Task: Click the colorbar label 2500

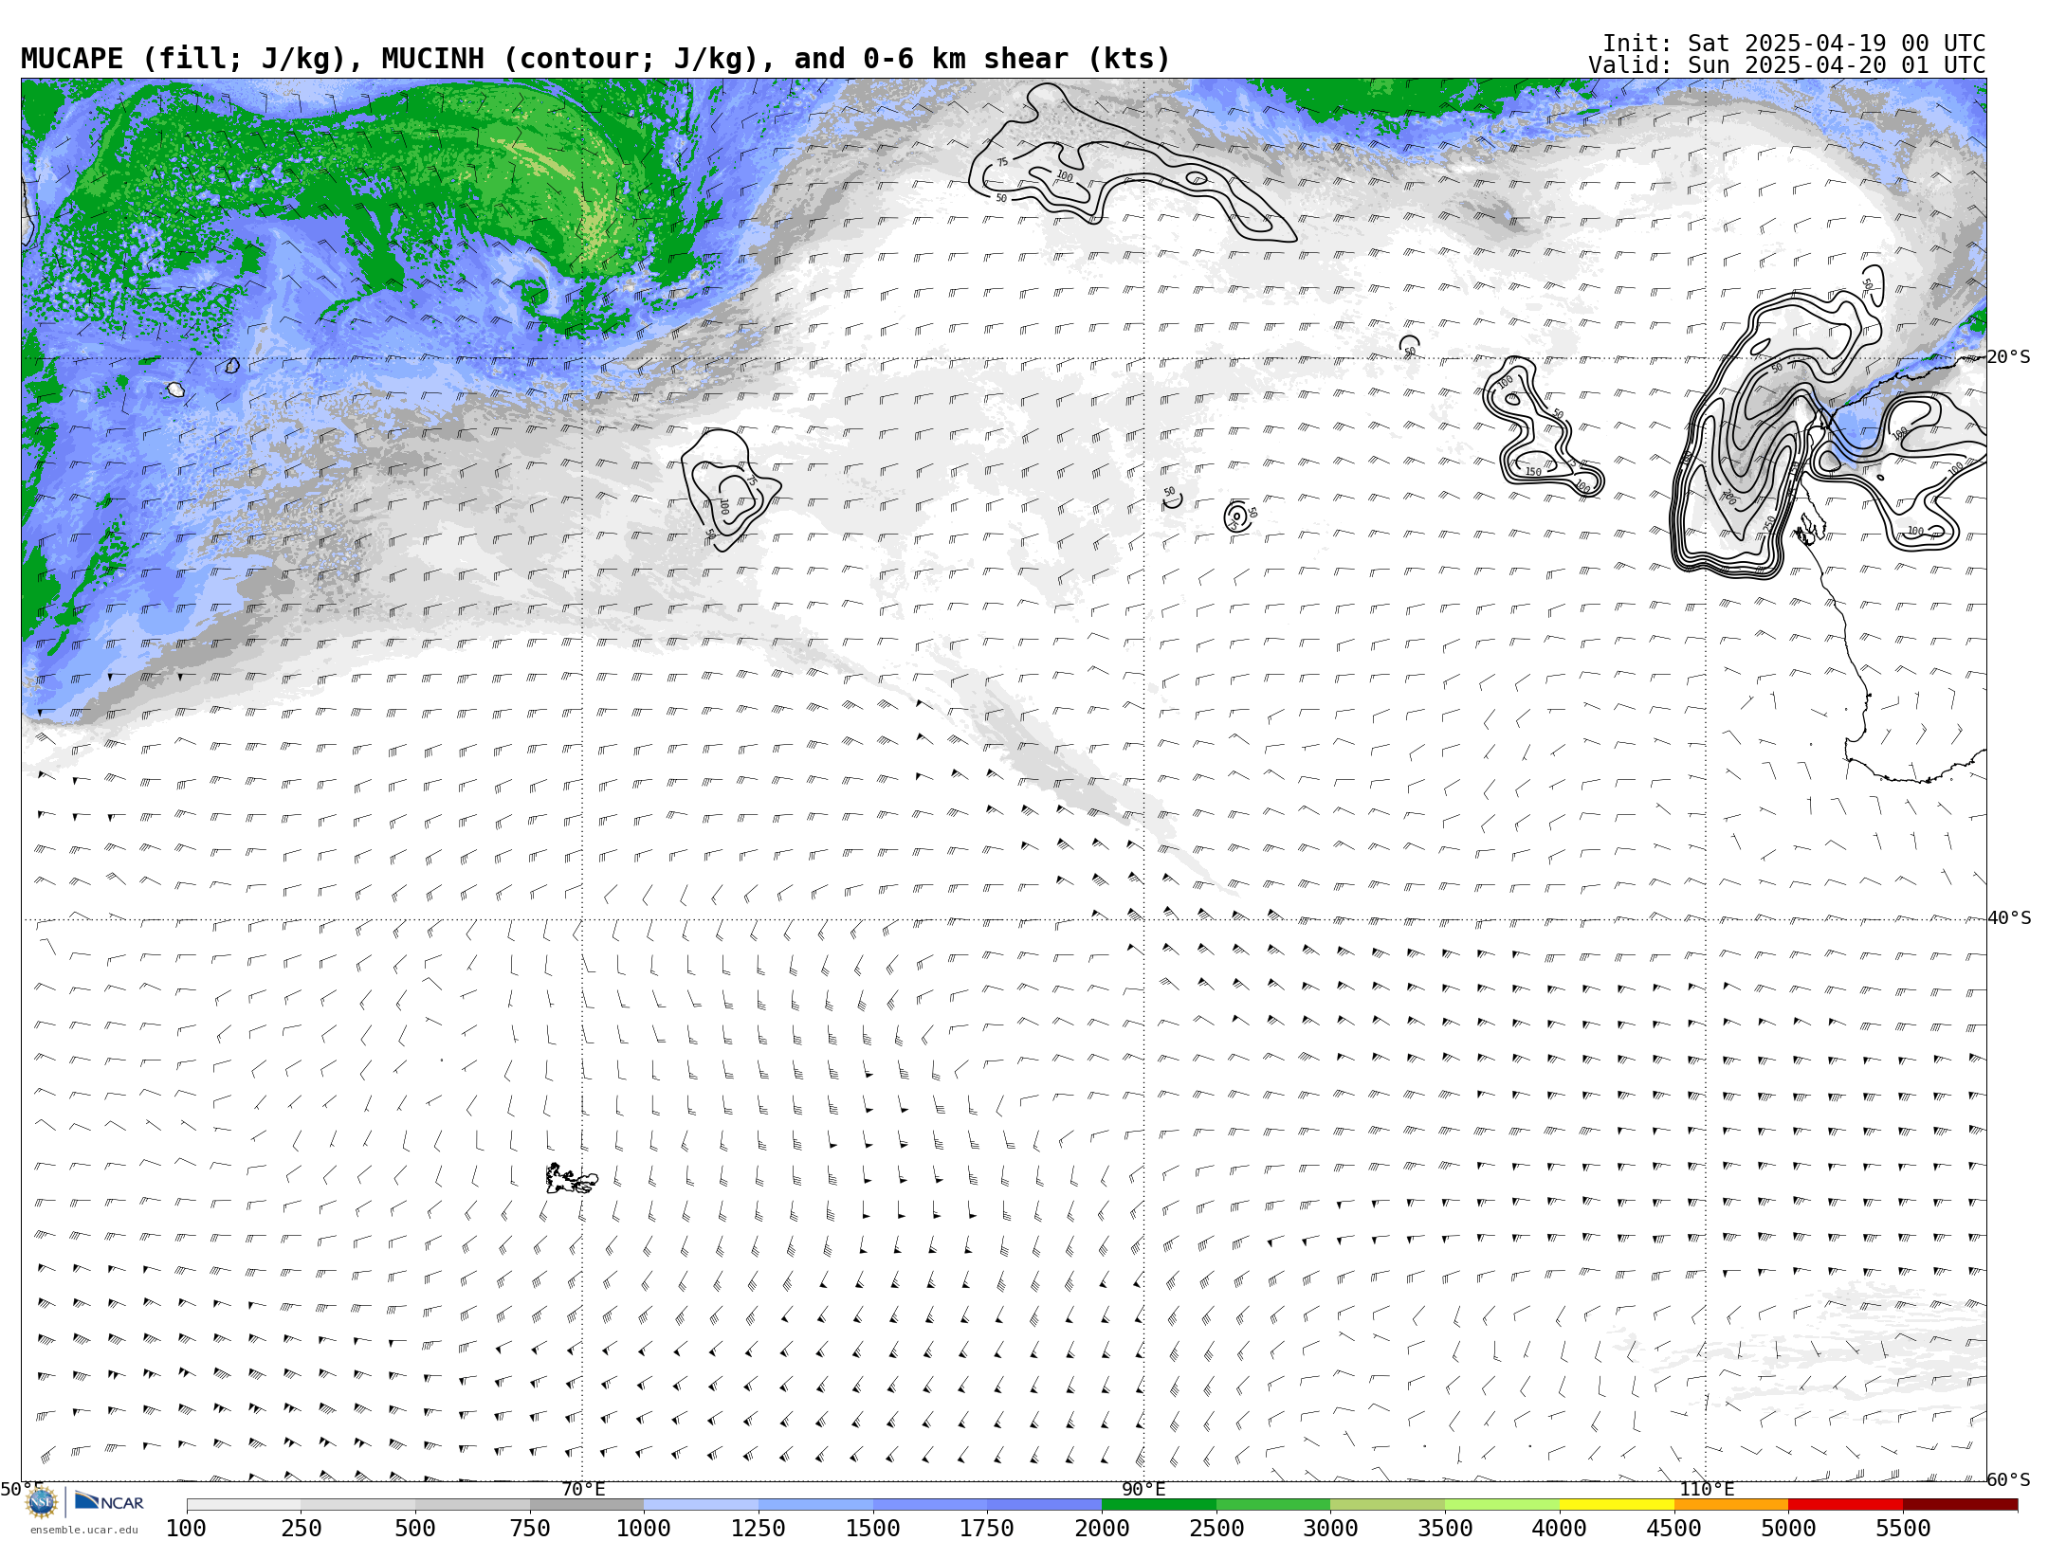Action: pos(1216,1529)
